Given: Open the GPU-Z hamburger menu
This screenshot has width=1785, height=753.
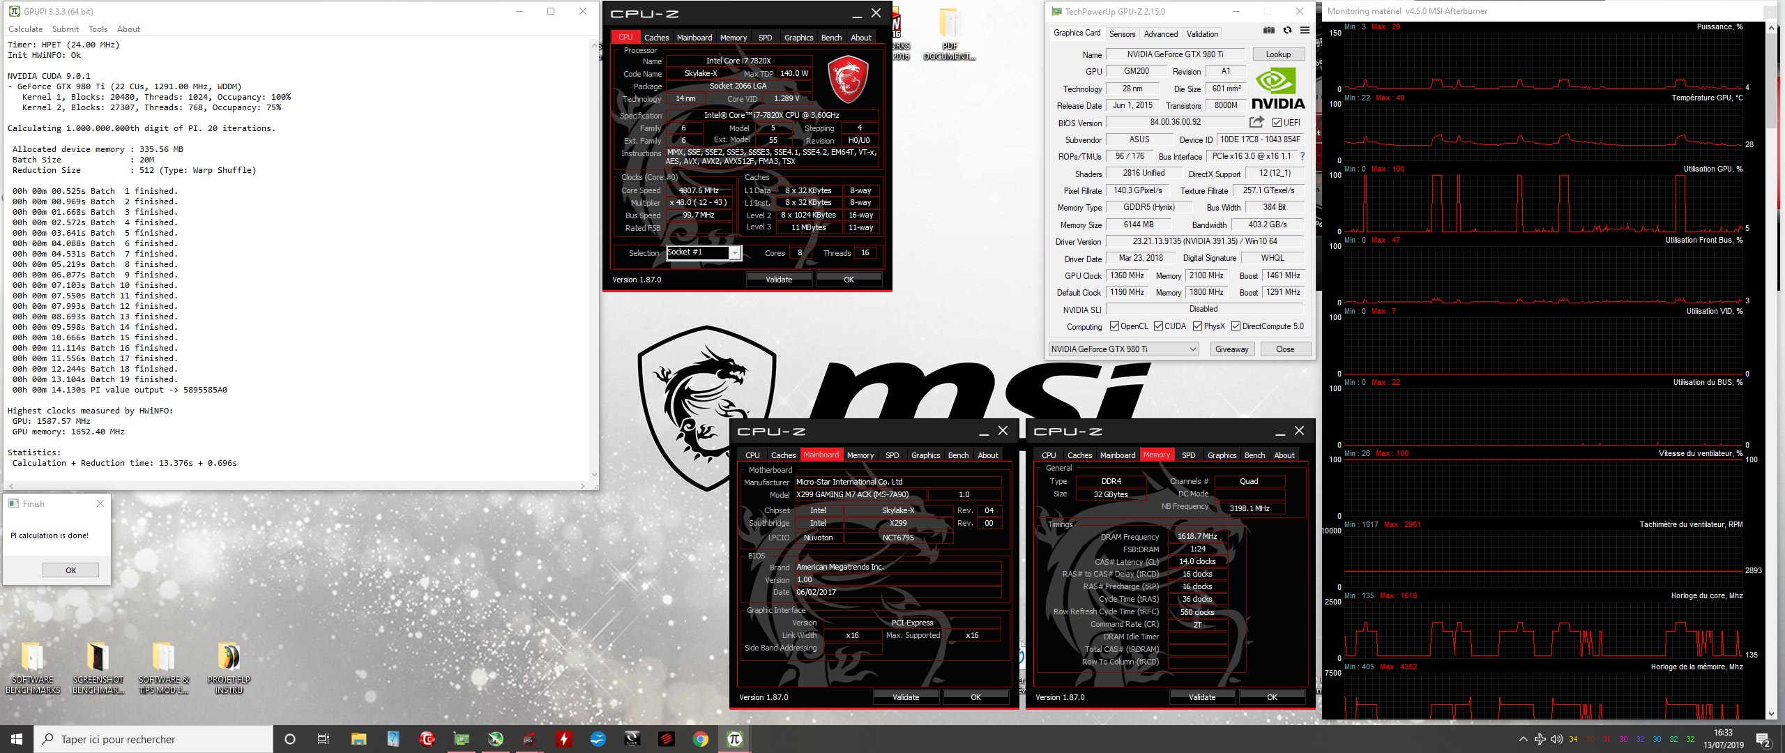Looking at the screenshot, I should (x=1305, y=31).
